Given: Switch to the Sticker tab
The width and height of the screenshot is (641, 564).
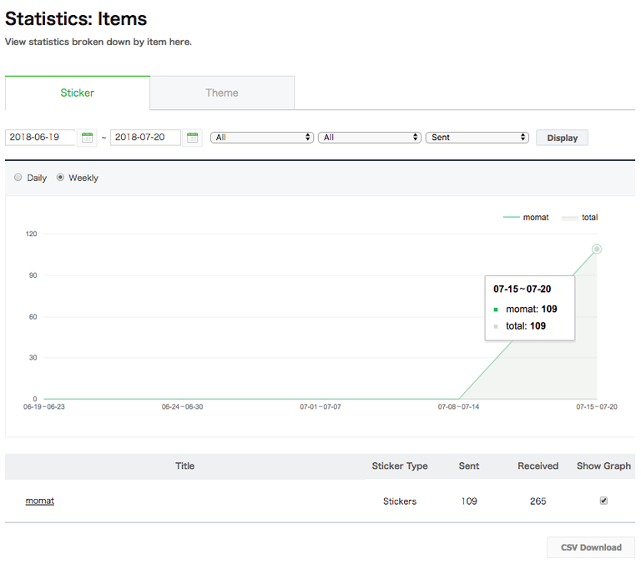Looking at the screenshot, I should [x=77, y=93].
